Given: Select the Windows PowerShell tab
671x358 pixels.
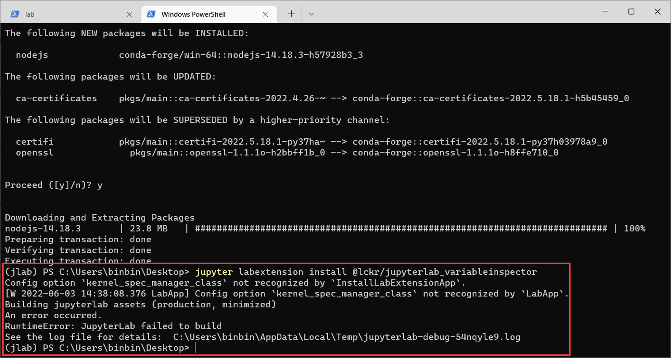Looking at the screenshot, I should coord(209,14).
